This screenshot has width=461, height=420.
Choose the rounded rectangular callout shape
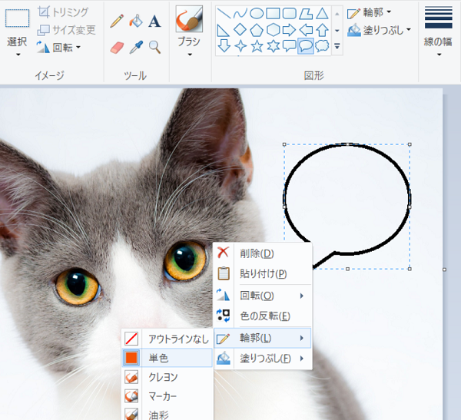pos(290,46)
